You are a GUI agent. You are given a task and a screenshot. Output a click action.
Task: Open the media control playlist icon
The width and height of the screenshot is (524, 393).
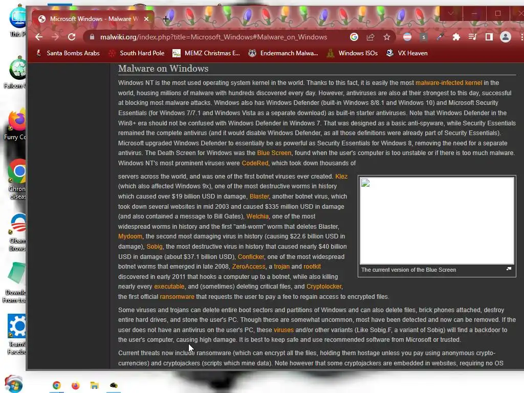click(472, 37)
